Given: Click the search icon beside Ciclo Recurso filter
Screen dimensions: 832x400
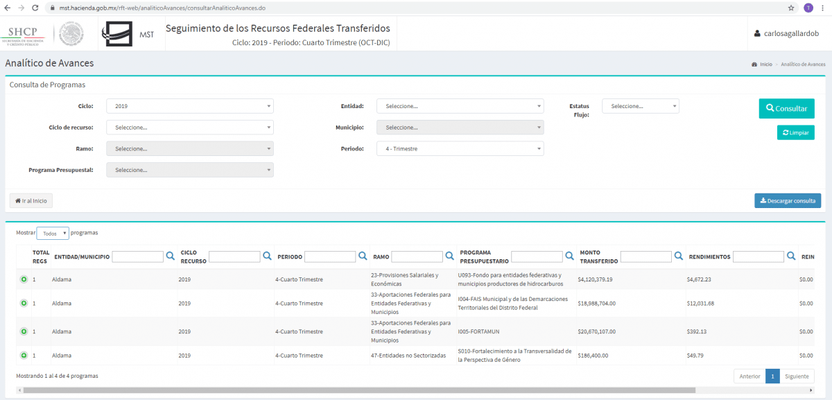Looking at the screenshot, I should pos(267,256).
